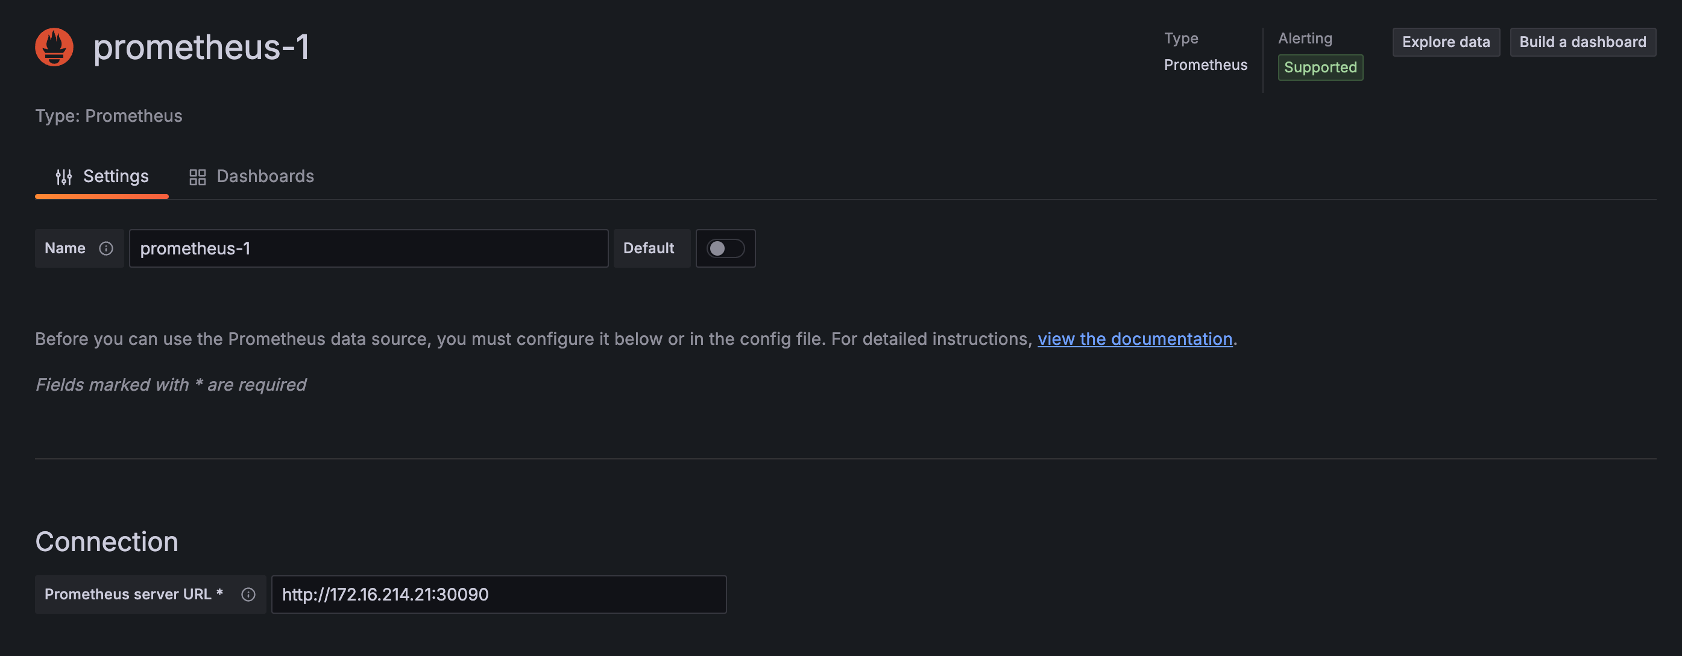This screenshot has height=656, width=1682.
Task: Click the info icon next to Name
Action: [106, 248]
